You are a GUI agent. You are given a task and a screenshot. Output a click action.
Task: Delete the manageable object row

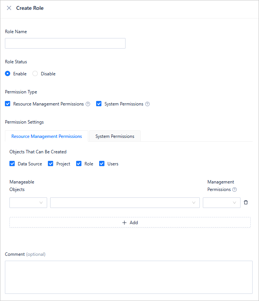tap(246, 202)
